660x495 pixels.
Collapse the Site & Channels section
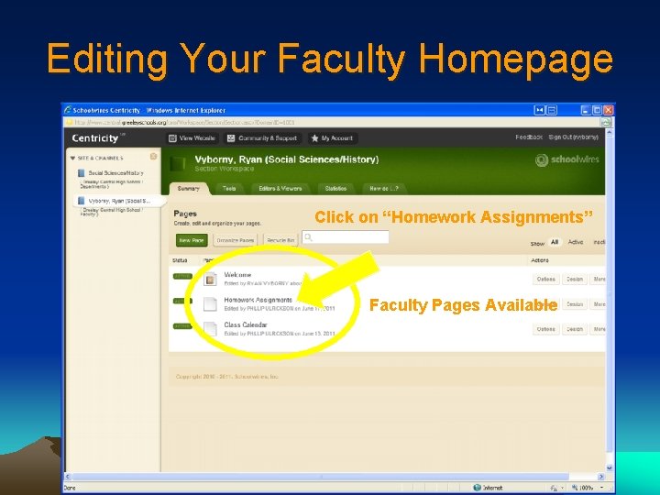pyautogui.click(x=72, y=159)
